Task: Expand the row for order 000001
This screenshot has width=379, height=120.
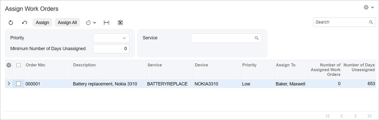Action: tap(9, 84)
